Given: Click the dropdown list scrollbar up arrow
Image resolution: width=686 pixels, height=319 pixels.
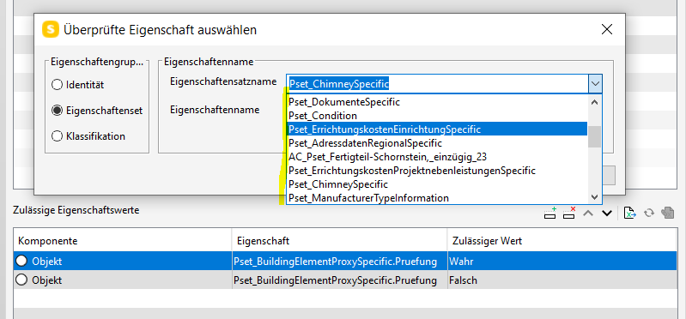Looking at the screenshot, I should 594,102.
